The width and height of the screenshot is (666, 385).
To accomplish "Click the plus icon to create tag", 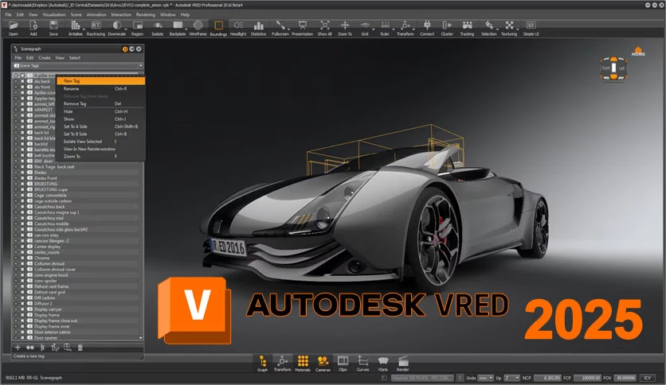I will 18,348.
